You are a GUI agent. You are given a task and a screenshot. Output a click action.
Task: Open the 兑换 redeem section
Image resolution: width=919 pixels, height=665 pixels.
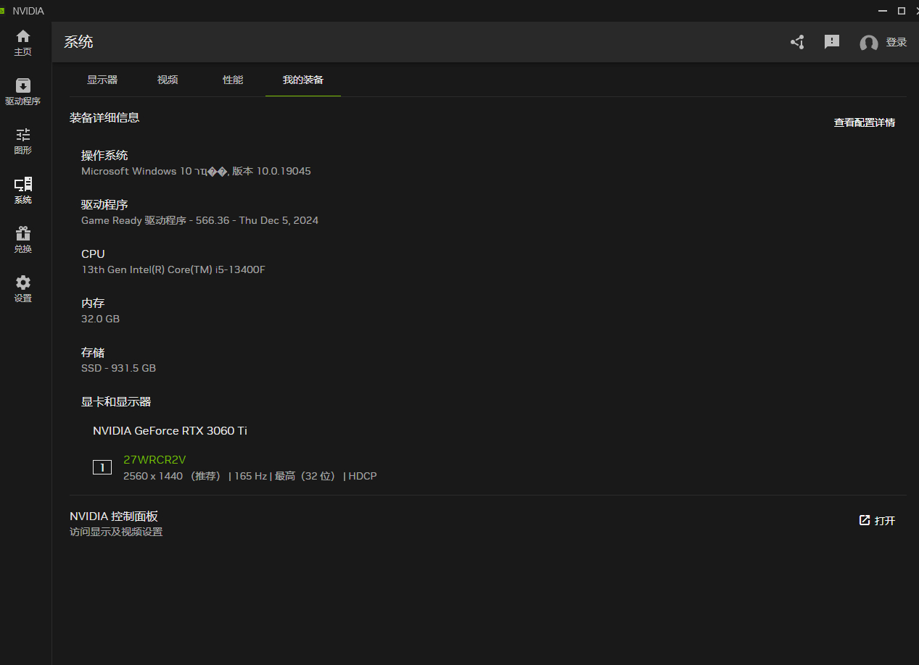(22, 238)
